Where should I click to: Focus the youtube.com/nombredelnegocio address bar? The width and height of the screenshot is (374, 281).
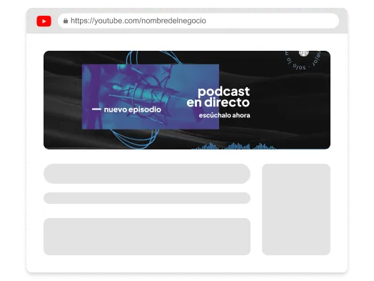[198, 21]
